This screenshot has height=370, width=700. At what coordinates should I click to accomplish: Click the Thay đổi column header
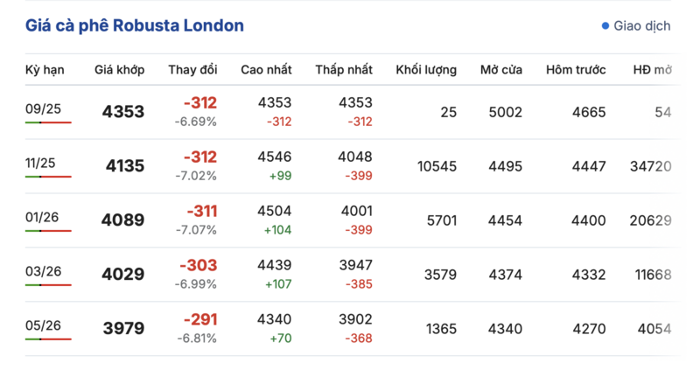pyautogui.click(x=192, y=69)
